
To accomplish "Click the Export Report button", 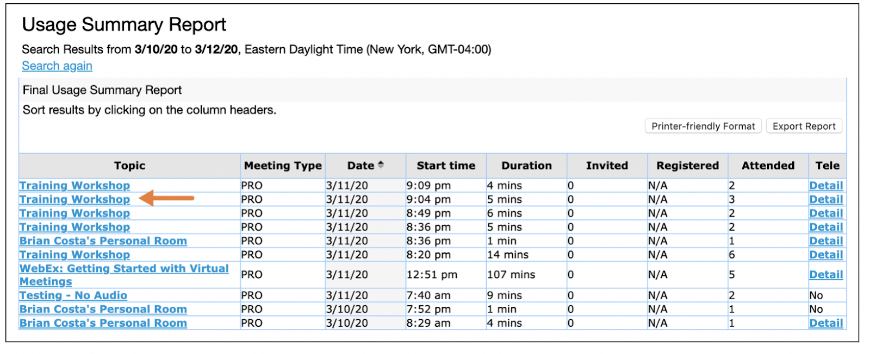I will point(804,126).
